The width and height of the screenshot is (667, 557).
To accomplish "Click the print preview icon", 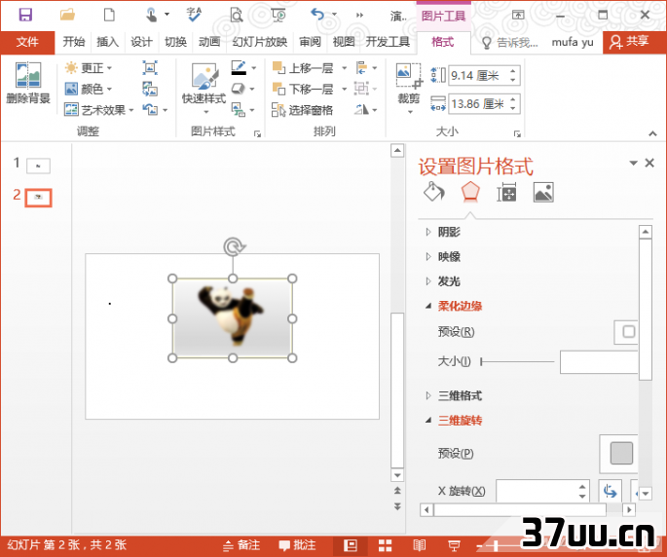I will [x=236, y=16].
